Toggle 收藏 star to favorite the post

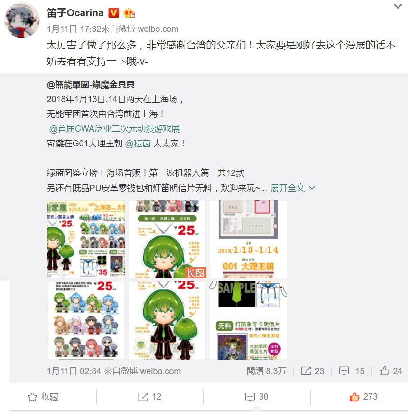coord(43,397)
